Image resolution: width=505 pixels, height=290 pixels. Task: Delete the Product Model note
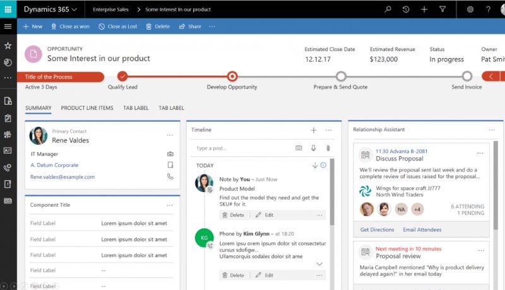click(x=234, y=215)
